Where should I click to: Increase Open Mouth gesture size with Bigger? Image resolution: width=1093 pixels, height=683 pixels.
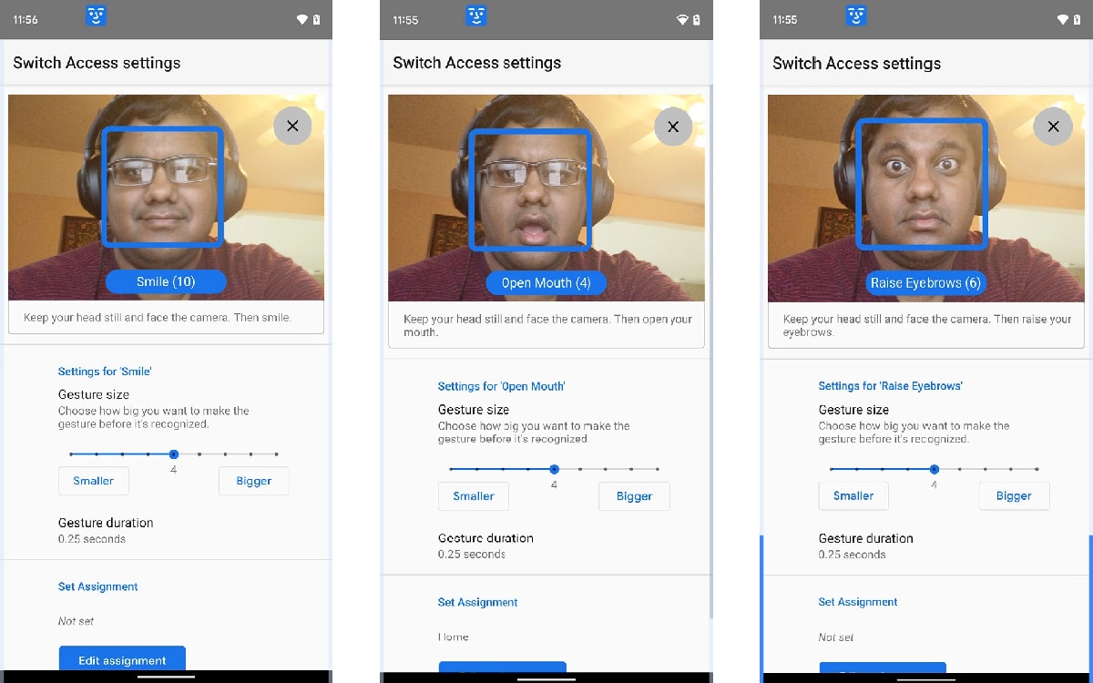[x=634, y=496]
